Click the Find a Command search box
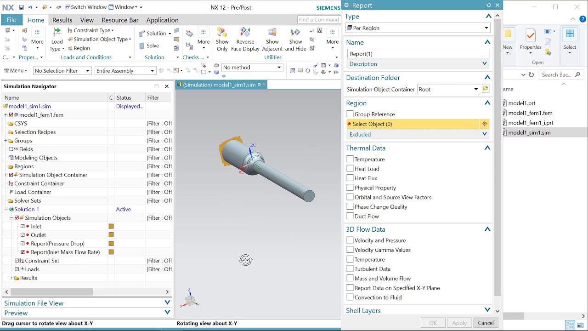The height and width of the screenshot is (331, 588). [318, 19]
